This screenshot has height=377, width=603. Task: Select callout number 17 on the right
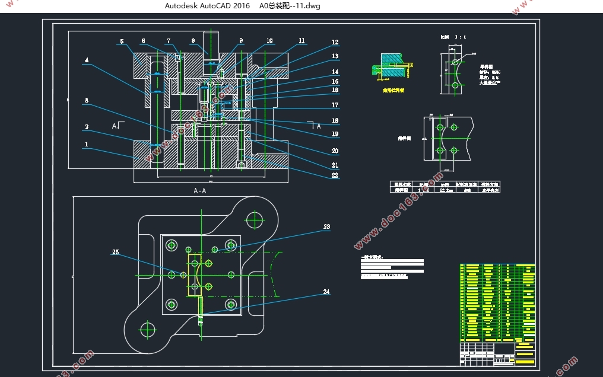pos(335,105)
